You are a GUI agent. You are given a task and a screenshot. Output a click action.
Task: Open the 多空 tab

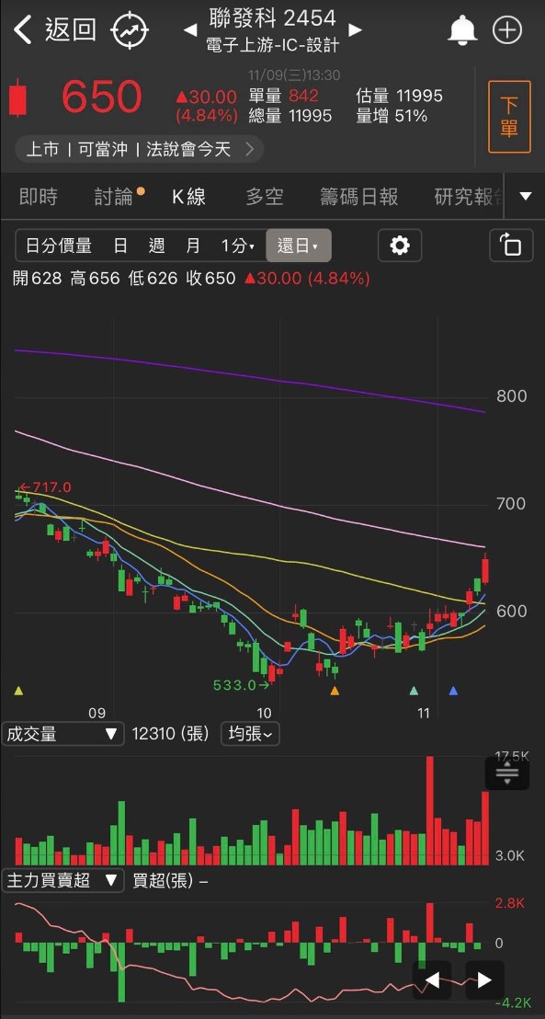(x=265, y=196)
